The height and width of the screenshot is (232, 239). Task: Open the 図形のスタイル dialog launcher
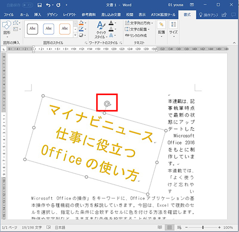pos(86,43)
